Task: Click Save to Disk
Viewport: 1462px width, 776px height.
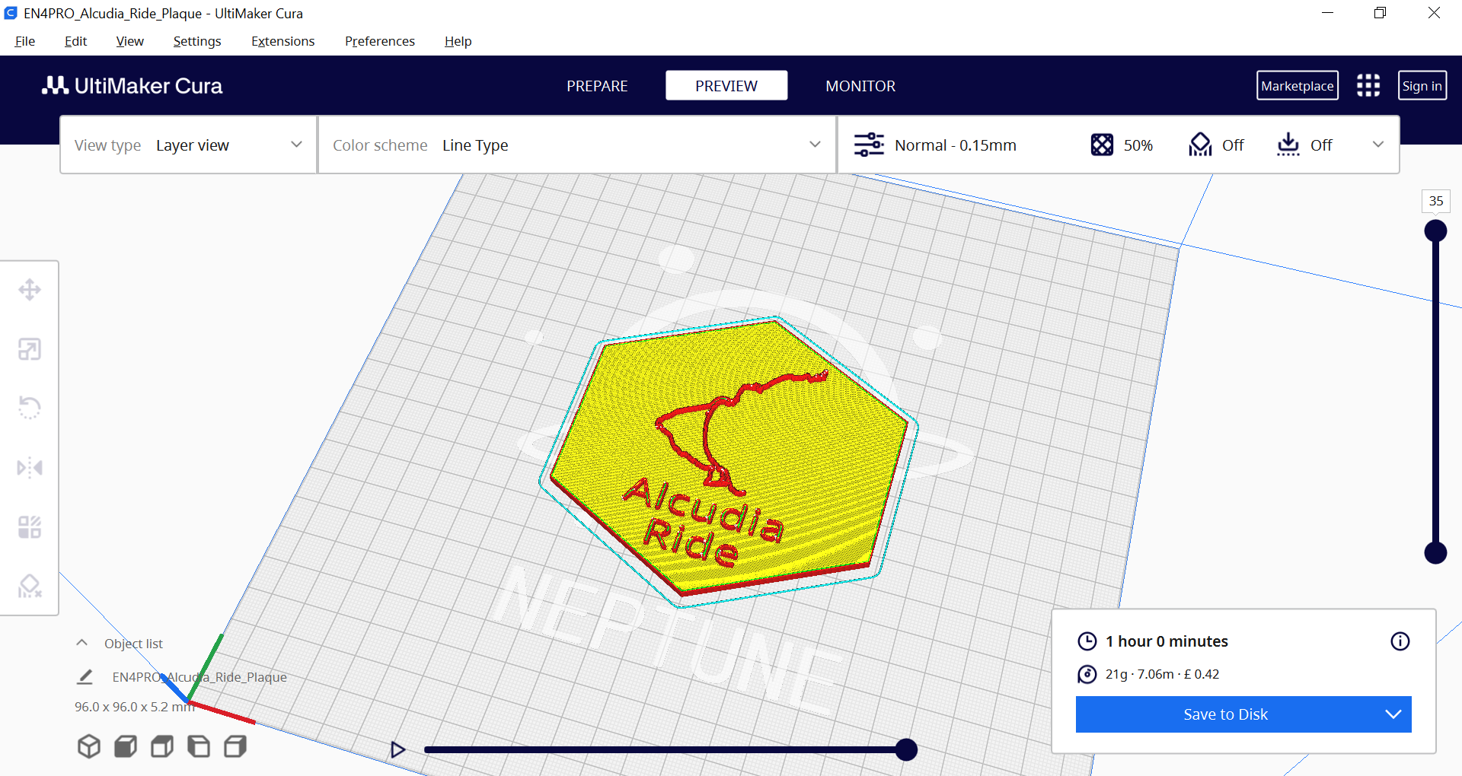Action: click(x=1226, y=714)
